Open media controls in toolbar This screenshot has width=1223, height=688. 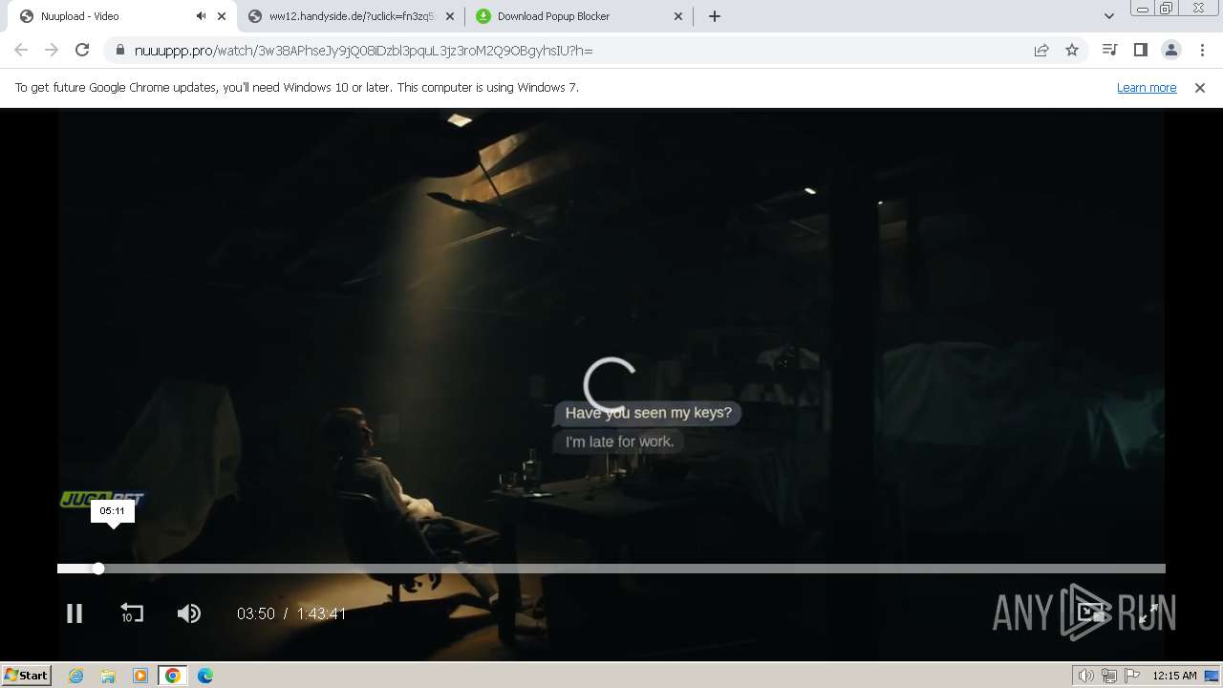click(x=1109, y=50)
